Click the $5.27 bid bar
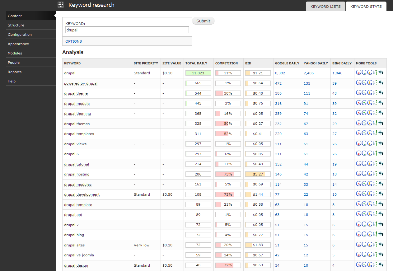This screenshot has height=271, width=393. 258,174
